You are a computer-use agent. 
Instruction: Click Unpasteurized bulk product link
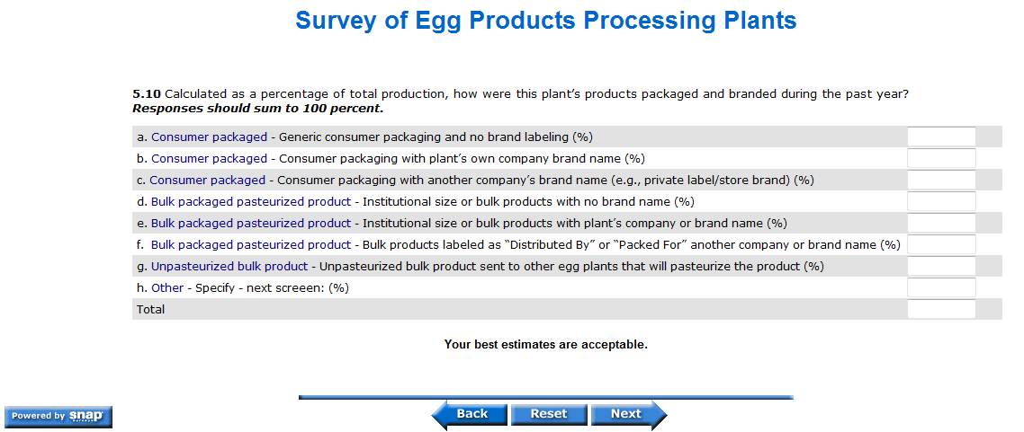(229, 267)
